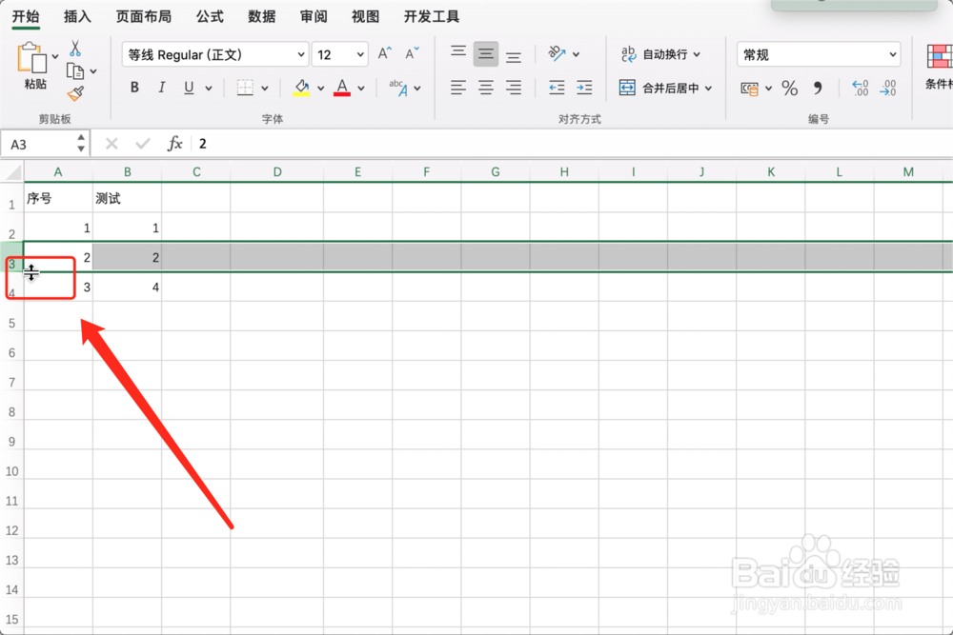Toggle bold formatting on selection
This screenshot has width=953, height=635.
[134, 87]
